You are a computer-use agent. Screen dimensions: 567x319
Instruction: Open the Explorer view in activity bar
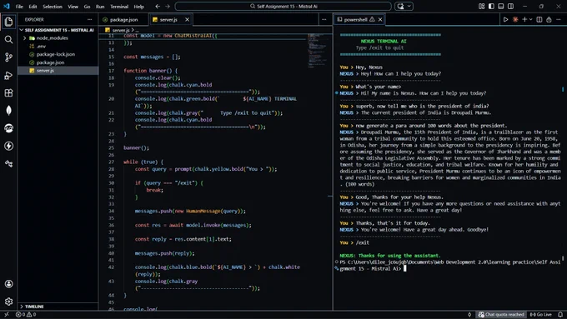[8, 22]
